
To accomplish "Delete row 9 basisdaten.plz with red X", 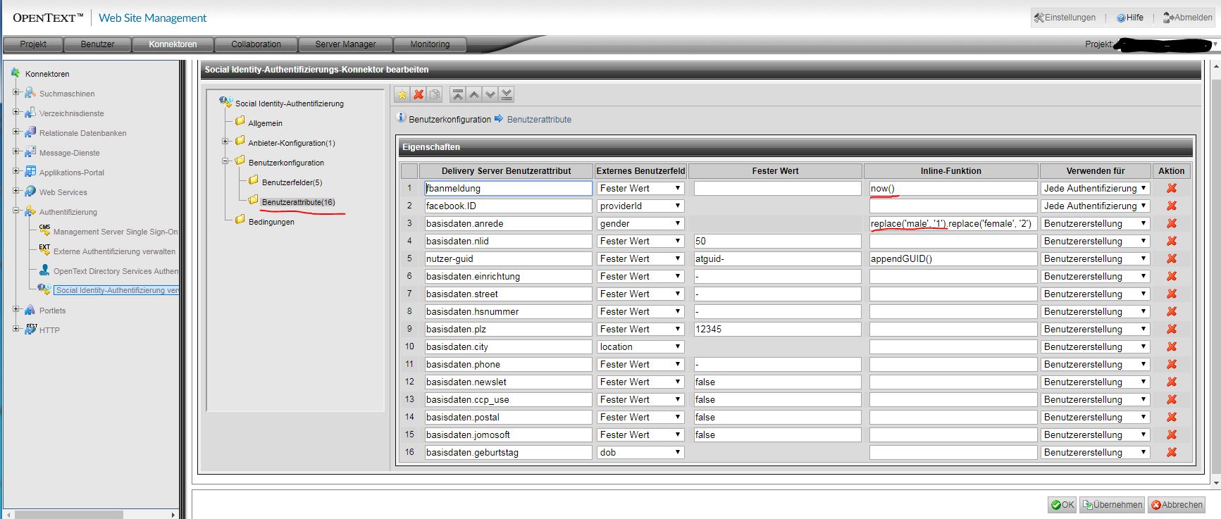I will point(1172,329).
